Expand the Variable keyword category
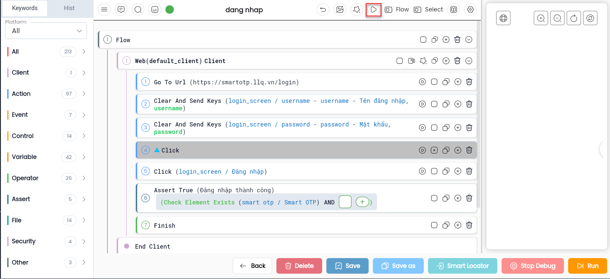The height and width of the screenshot is (279, 610). [x=84, y=157]
